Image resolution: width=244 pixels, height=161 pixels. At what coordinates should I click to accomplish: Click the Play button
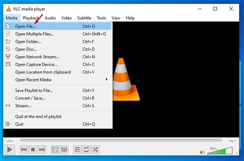pos(9,149)
